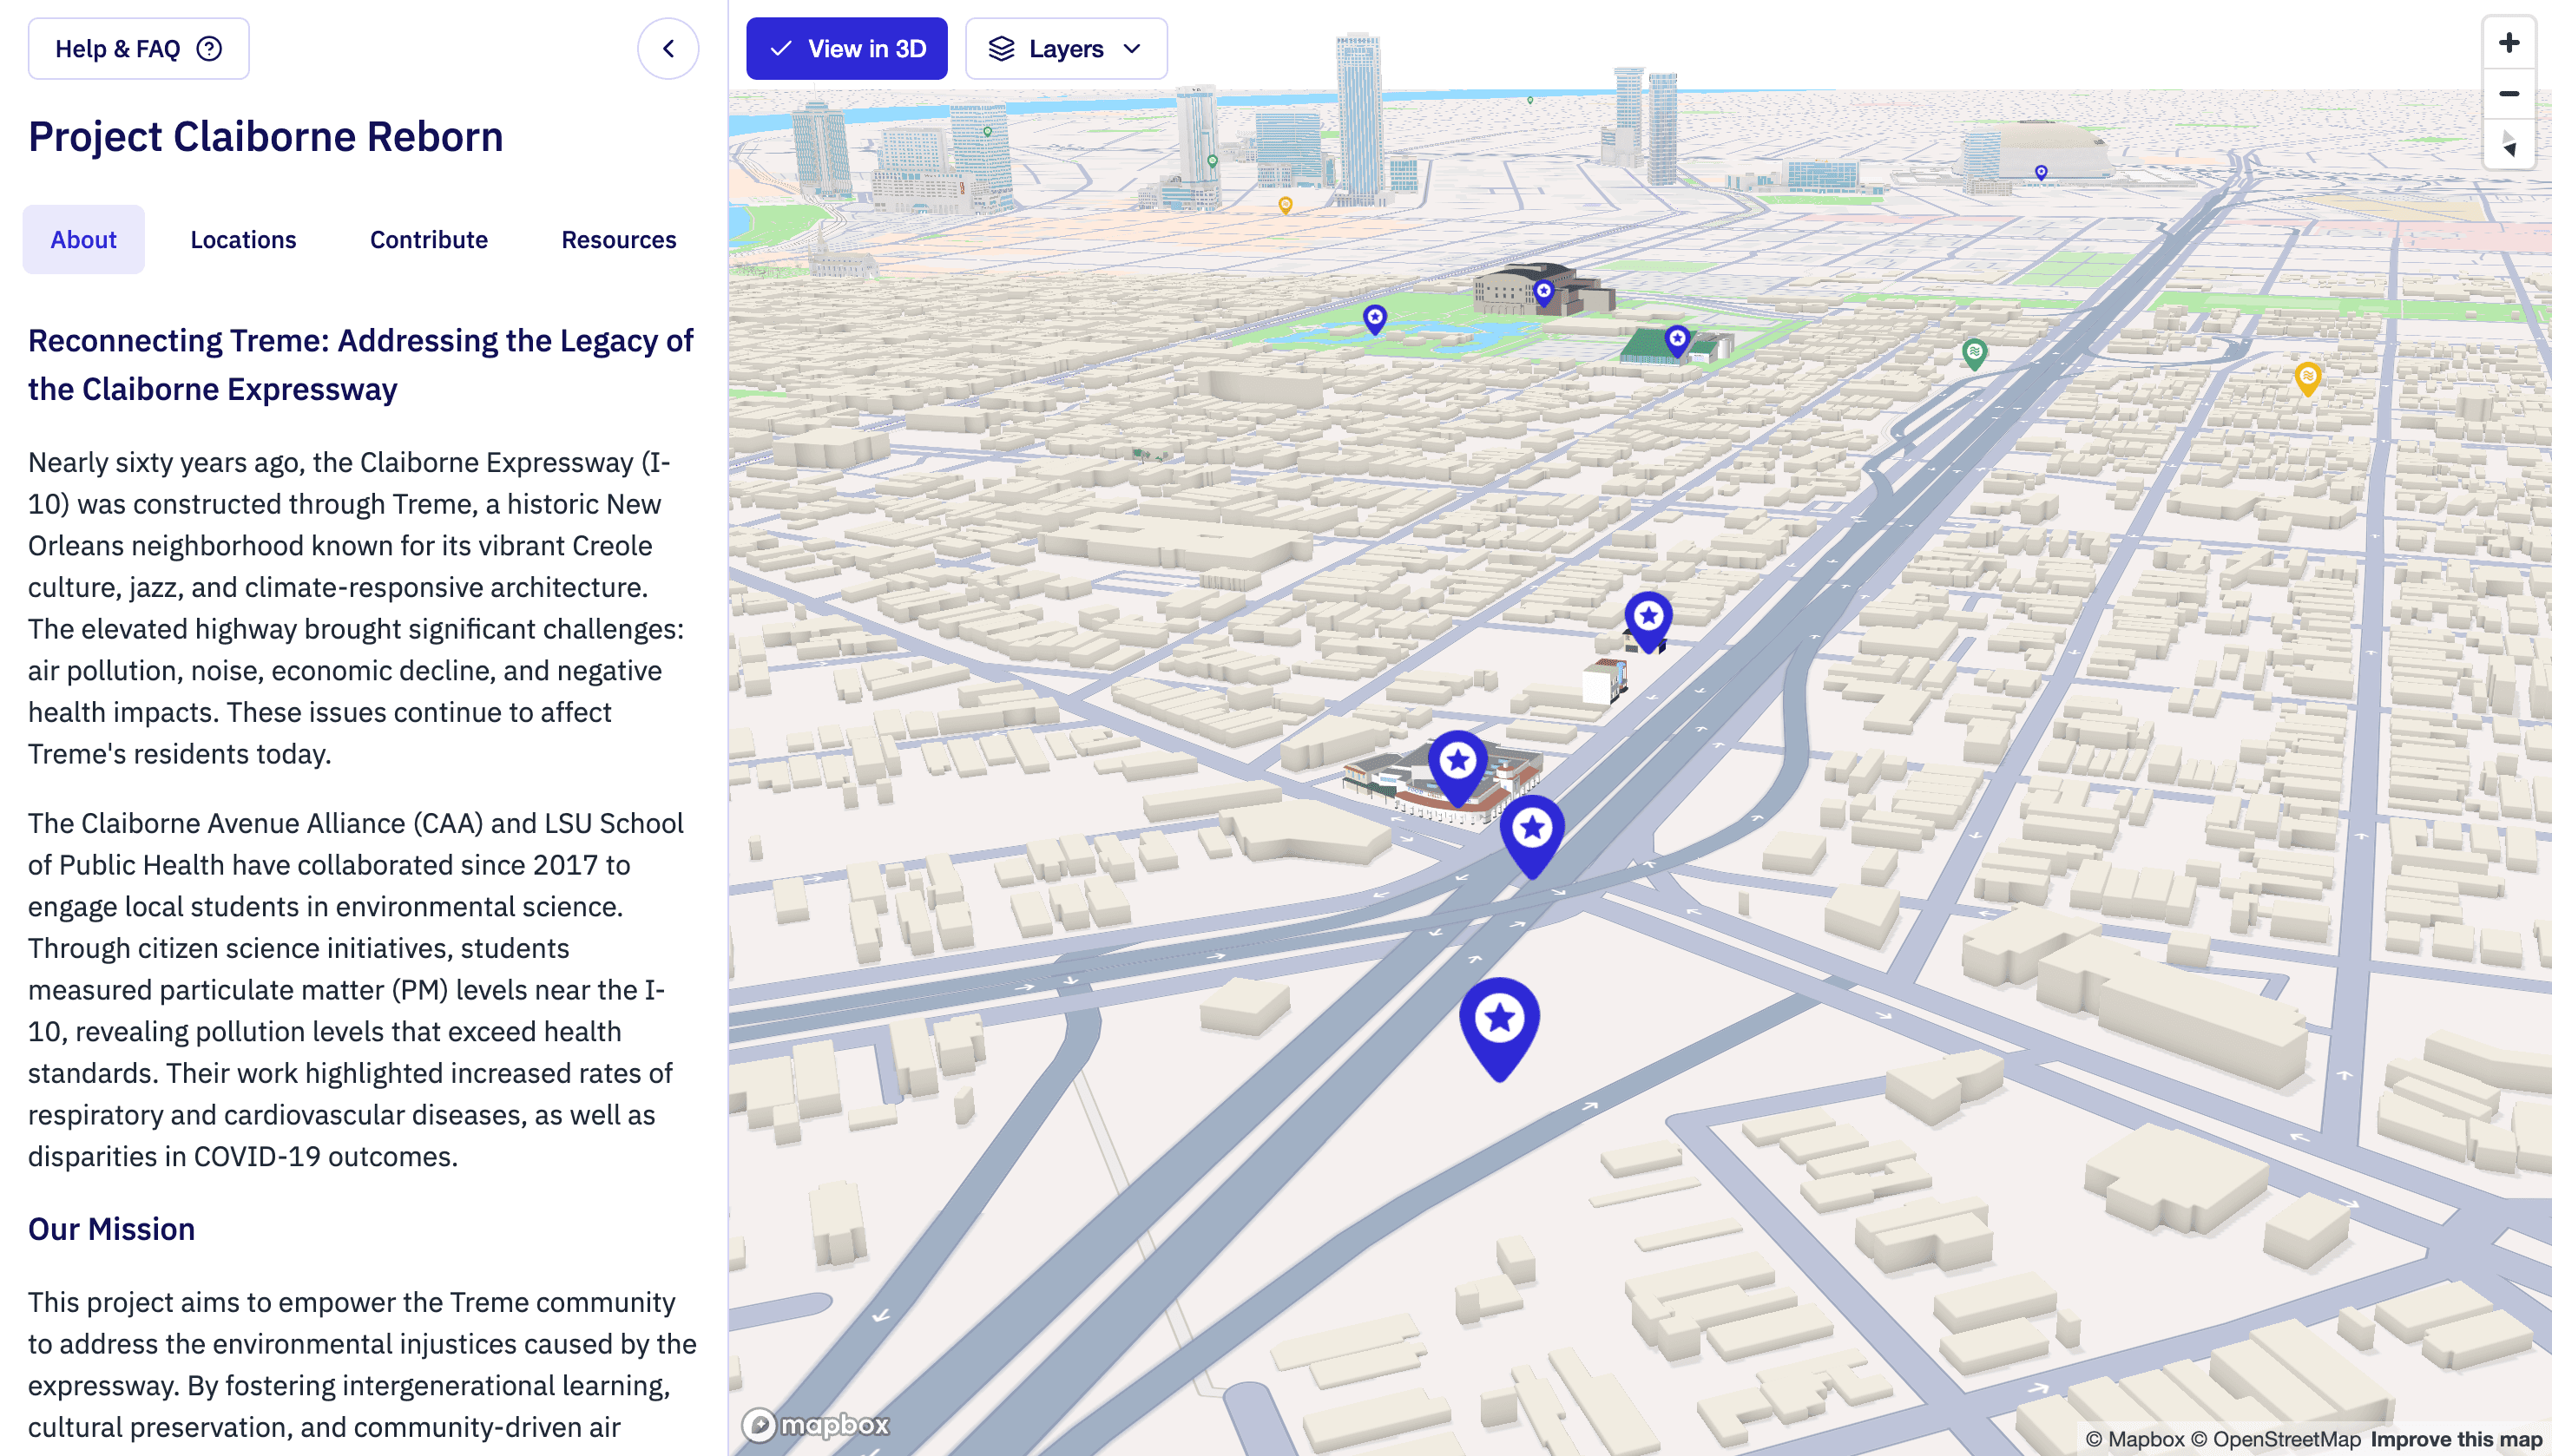Viewport: 2552px width, 1456px height.
Task: Zoom in with the map plus button
Action: pos(2509,43)
